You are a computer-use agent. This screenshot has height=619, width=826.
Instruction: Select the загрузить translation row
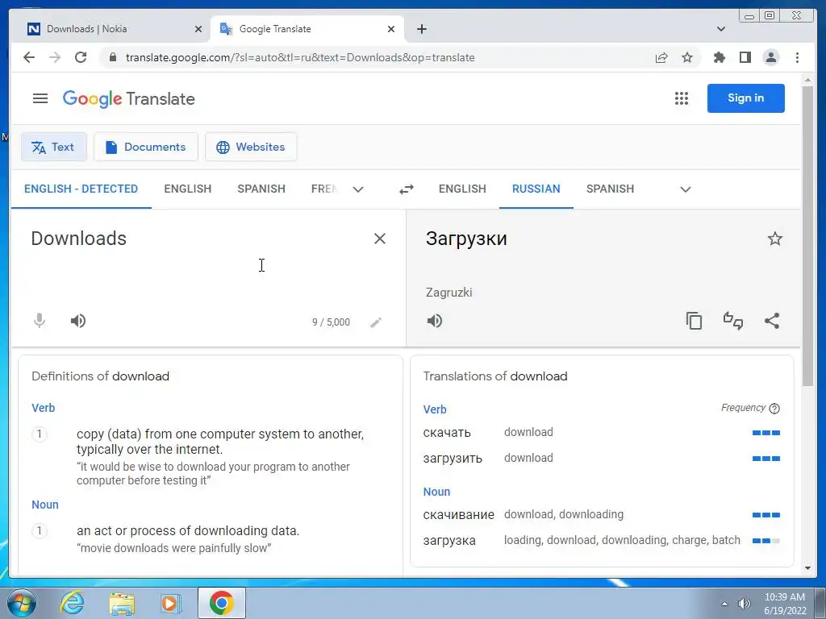(602, 459)
